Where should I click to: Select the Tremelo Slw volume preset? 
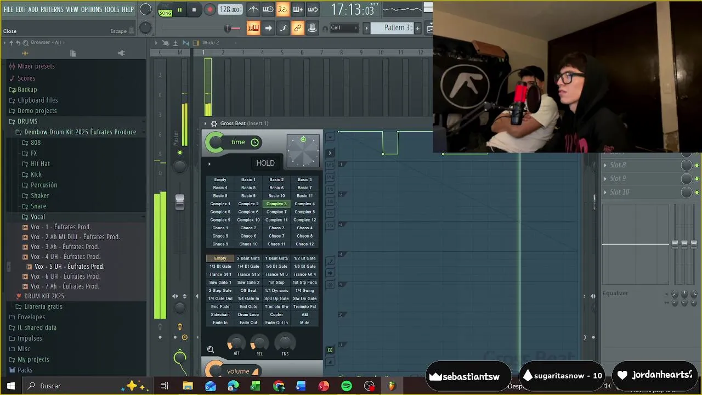coord(276,307)
